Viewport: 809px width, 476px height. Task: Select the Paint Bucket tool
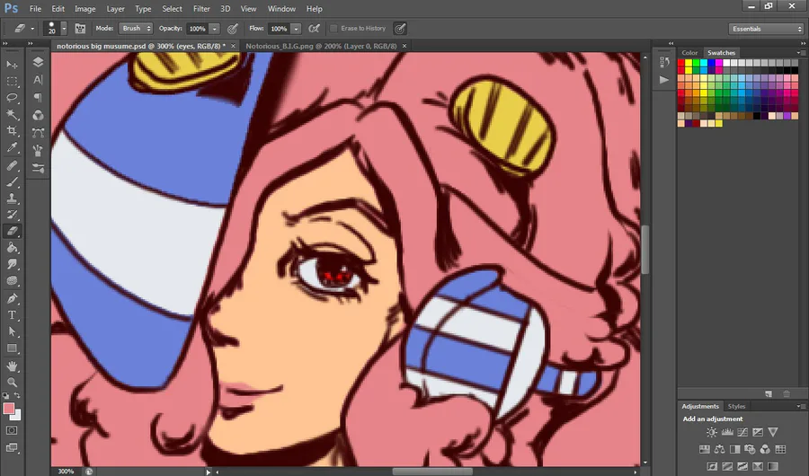12,248
